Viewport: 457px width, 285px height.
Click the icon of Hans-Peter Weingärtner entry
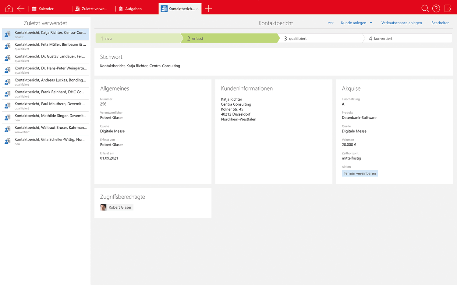click(x=8, y=70)
